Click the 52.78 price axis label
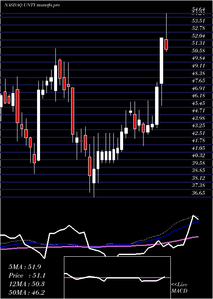 199,28
